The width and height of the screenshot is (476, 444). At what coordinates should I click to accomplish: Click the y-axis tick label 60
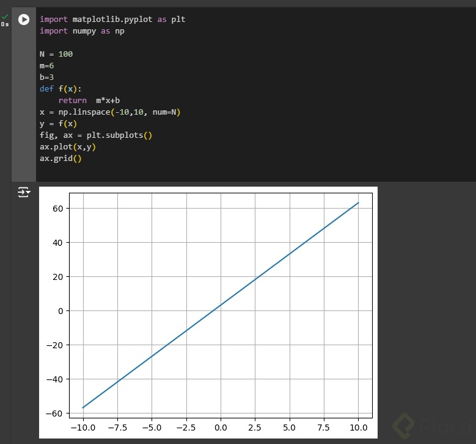57,209
